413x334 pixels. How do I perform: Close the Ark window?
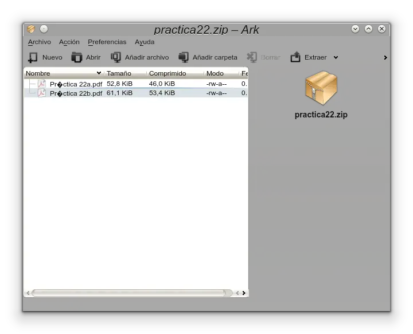point(381,29)
